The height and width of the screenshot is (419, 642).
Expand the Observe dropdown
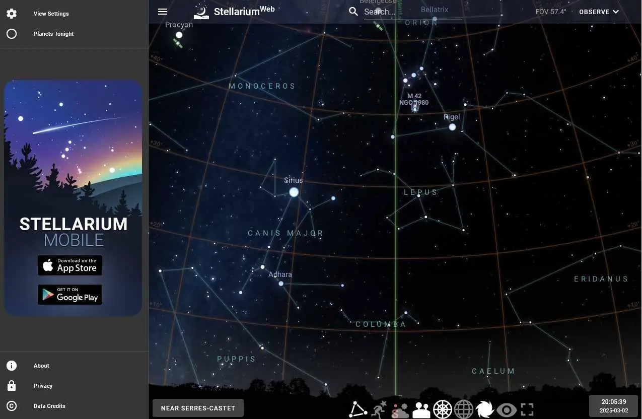click(x=599, y=12)
